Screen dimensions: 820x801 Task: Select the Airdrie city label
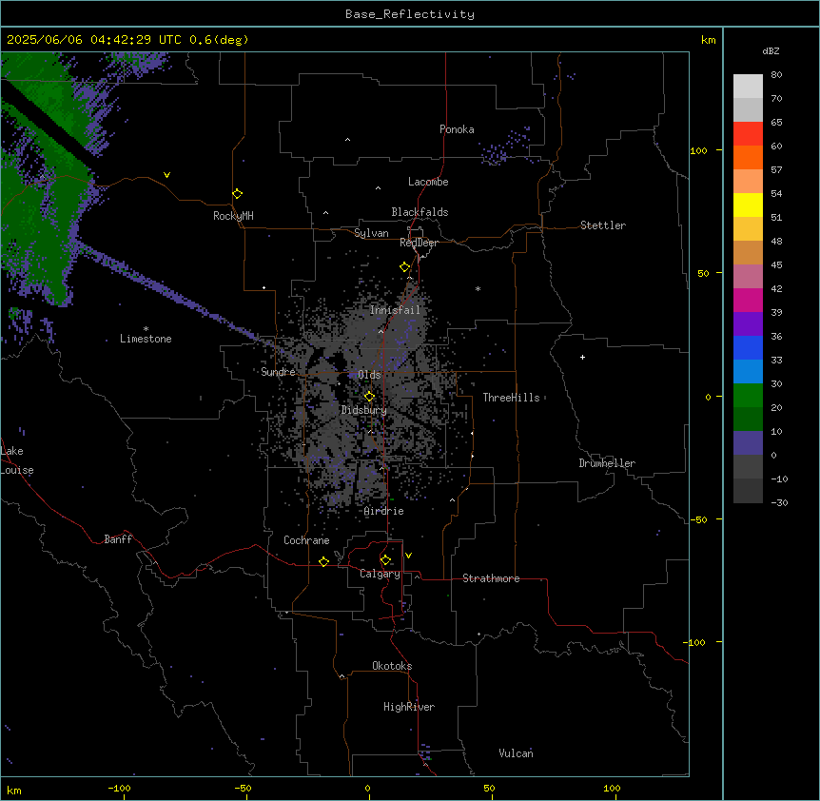[x=384, y=511]
